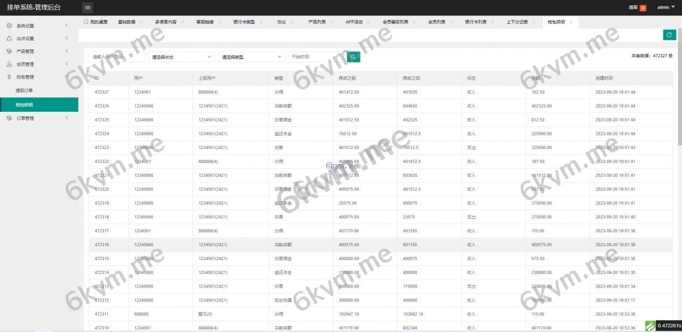Viewport: 682px width, 332px height.
Task: Click the home icon on 我的桌面 tab
Action: (86, 22)
